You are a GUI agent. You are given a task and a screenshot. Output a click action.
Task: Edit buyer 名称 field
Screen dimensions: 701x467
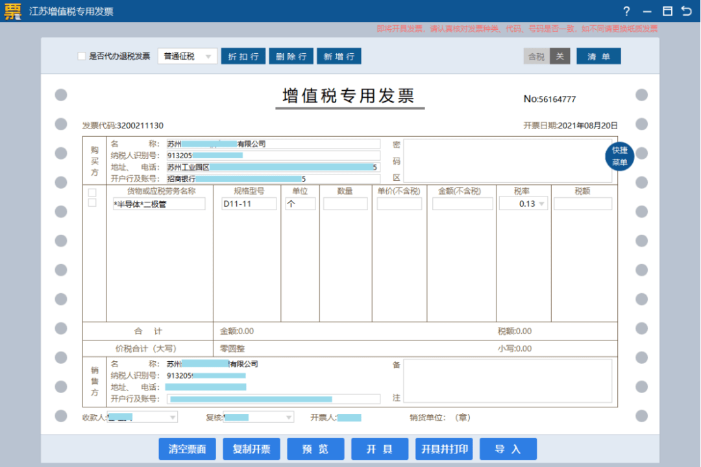273,144
